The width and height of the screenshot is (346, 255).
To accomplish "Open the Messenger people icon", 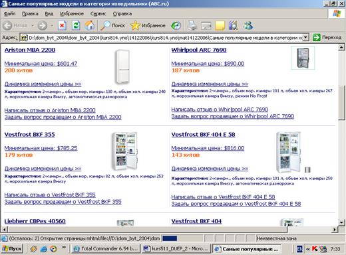I will click(248, 26).
